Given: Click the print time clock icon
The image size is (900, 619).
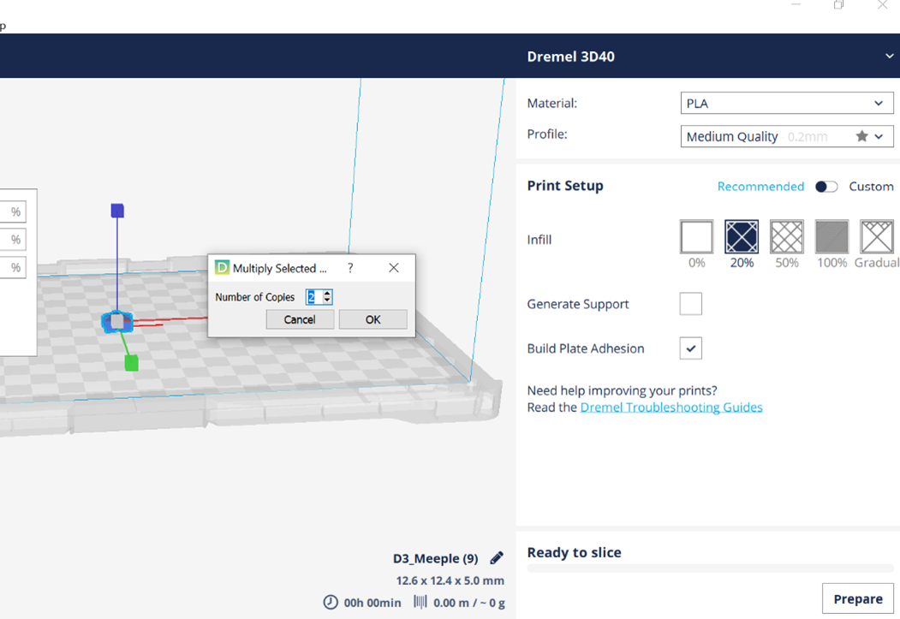Looking at the screenshot, I should (x=331, y=603).
